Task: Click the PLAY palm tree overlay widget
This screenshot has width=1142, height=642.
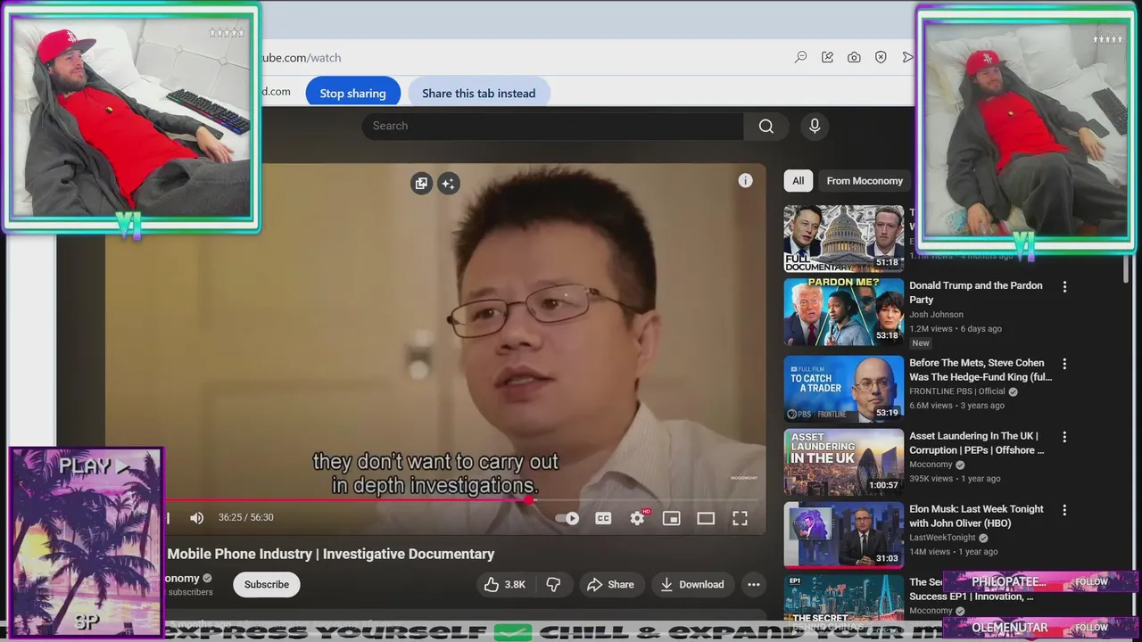Action: [x=87, y=541]
